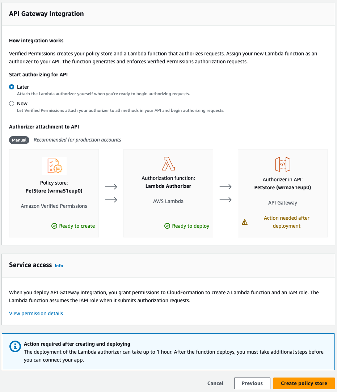
Task: Open the Service access Info link
Action: pyautogui.click(x=59, y=266)
